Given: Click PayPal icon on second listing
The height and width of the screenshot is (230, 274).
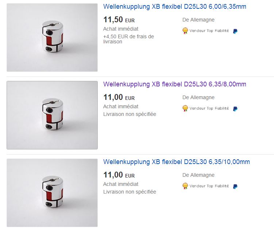Looking at the screenshot, I should 235,109.
